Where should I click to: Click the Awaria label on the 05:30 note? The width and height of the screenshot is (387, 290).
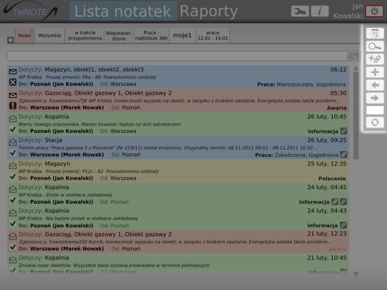pos(337,108)
